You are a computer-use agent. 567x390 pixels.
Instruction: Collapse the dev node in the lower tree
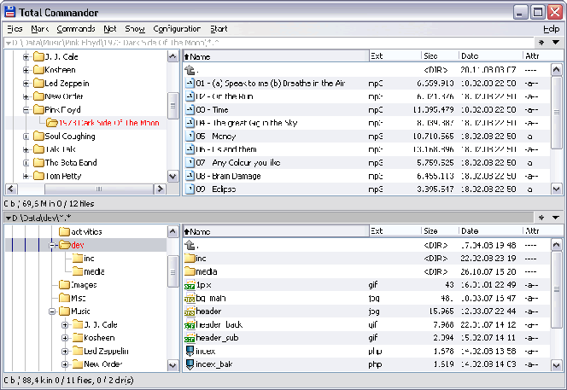52,245
